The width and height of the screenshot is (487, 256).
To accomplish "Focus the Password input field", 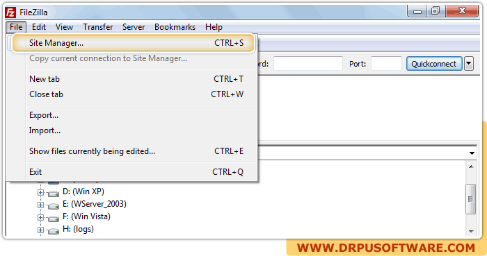I will 308,64.
